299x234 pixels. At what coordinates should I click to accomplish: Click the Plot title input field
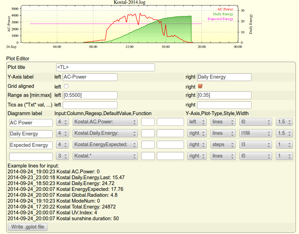[x=105, y=67]
